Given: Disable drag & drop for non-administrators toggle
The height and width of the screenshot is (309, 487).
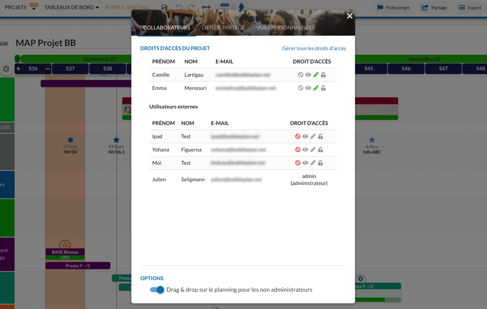Looking at the screenshot, I should click(157, 289).
